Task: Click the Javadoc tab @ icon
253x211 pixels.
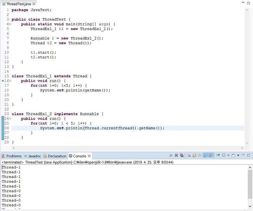Action: pyautogui.click(x=26, y=156)
